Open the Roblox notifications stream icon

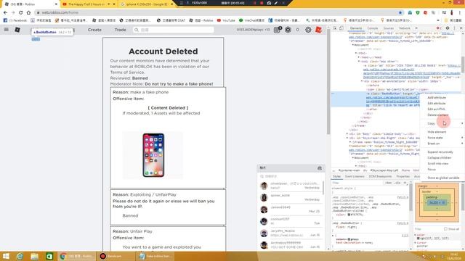click(278, 30)
